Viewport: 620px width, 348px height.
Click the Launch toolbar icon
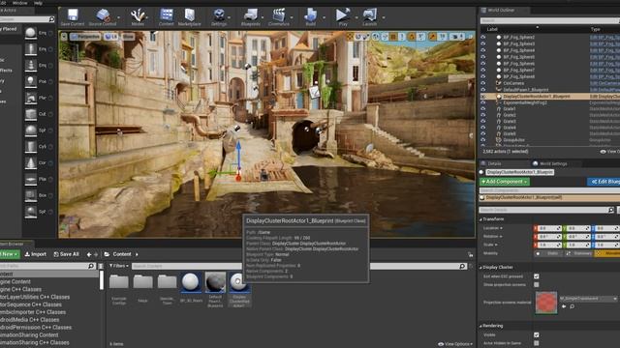[370, 17]
